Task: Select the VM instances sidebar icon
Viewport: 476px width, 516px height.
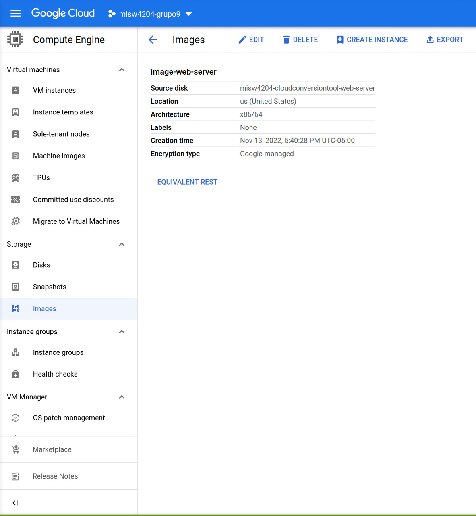Action: click(x=15, y=90)
